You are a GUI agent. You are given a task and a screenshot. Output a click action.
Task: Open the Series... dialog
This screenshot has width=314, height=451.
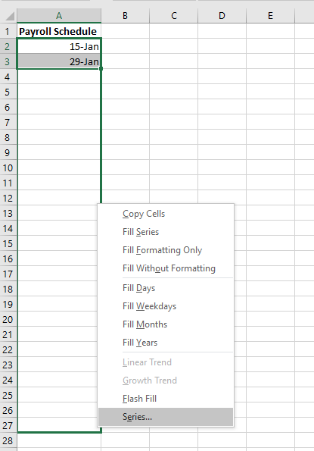(x=166, y=417)
